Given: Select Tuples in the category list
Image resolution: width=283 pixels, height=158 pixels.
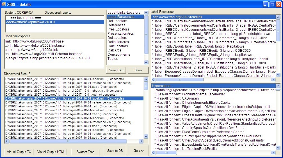Looking at the screenshot, I should click(x=113, y=59).
